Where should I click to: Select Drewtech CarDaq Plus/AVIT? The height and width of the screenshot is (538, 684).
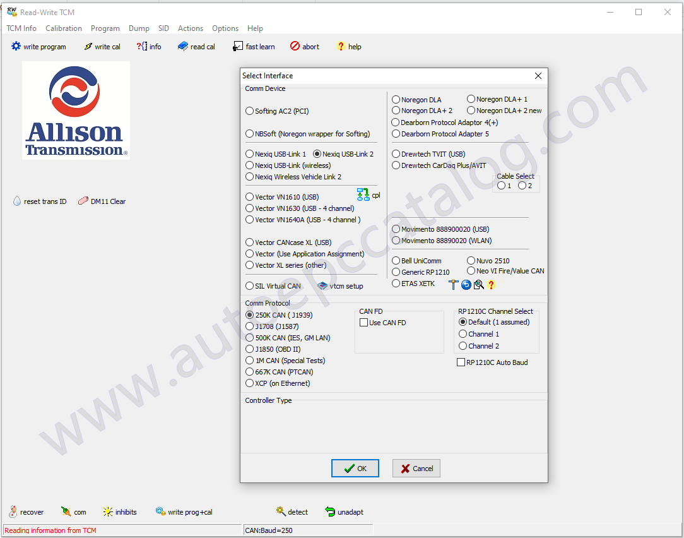click(x=396, y=165)
